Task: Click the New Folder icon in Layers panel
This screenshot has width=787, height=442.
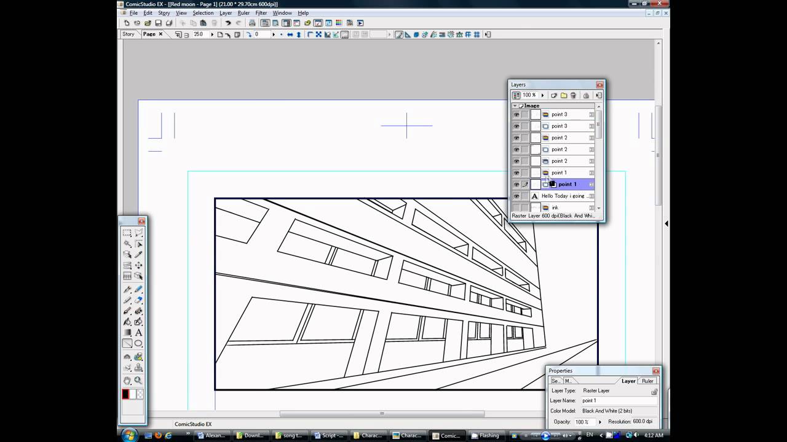Action: [x=563, y=95]
